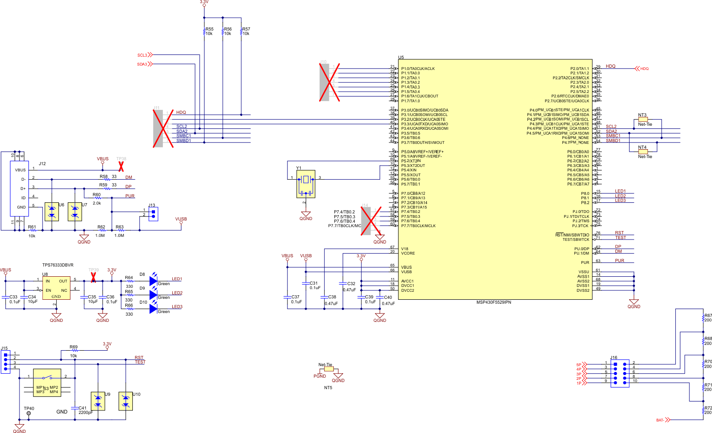Select the Y1 crystal symbol
712x433 pixels.
point(306,184)
